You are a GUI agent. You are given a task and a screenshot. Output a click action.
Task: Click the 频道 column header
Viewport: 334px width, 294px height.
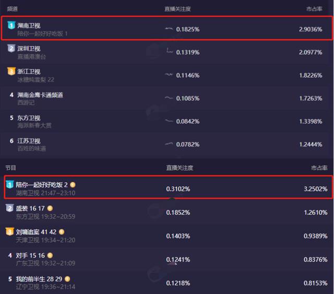tap(11, 9)
